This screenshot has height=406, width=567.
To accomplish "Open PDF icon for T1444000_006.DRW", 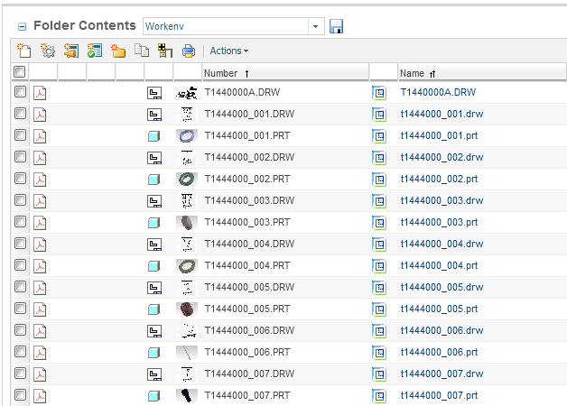I will click(x=40, y=331).
